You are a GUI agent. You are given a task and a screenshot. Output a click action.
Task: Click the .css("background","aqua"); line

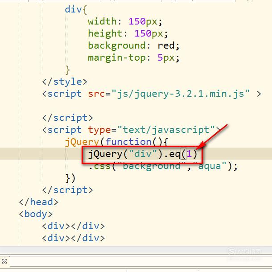click(163, 166)
